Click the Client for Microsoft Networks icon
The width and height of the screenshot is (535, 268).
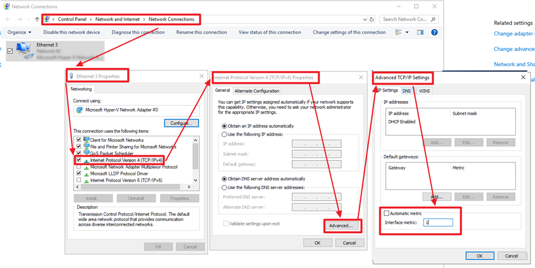[87, 140]
